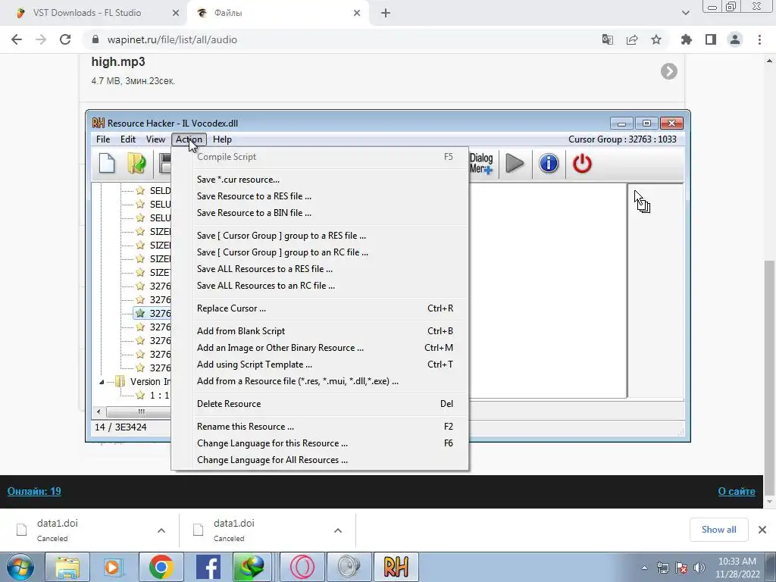Click the New file icon in Resource Hacker toolbar
Image resolution: width=776 pixels, height=582 pixels.
point(107,164)
